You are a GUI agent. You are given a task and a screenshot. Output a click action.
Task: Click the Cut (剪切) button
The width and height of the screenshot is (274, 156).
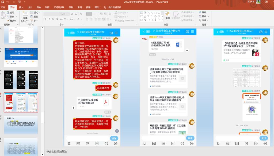point(11,13)
